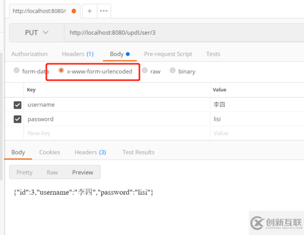Screen dimensions: 304x235
Task: Select the form-data radio button
Action: 17,70
